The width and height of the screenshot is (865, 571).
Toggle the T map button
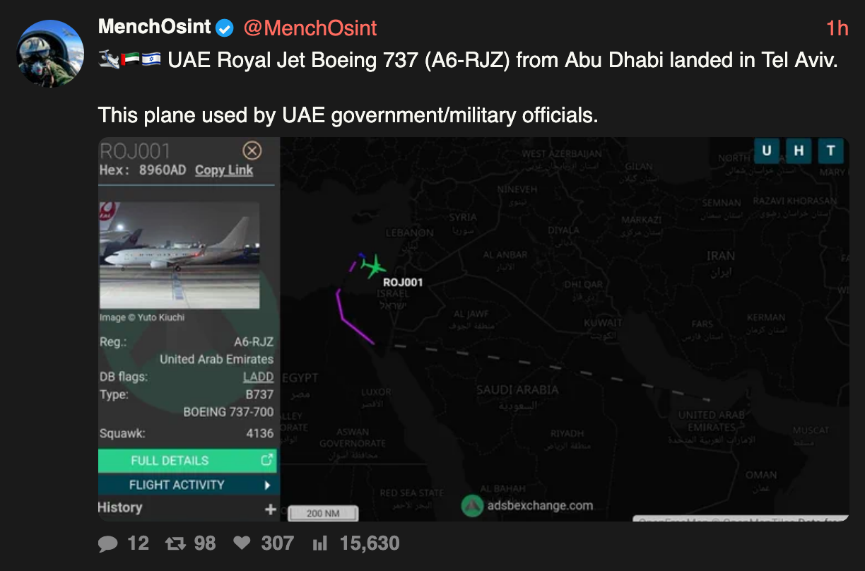pos(830,151)
